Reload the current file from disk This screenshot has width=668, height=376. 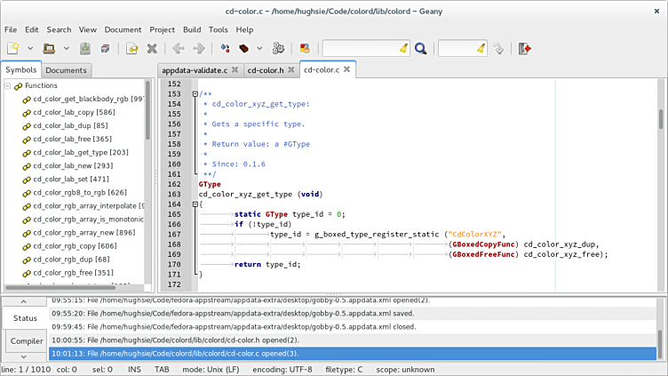point(131,49)
